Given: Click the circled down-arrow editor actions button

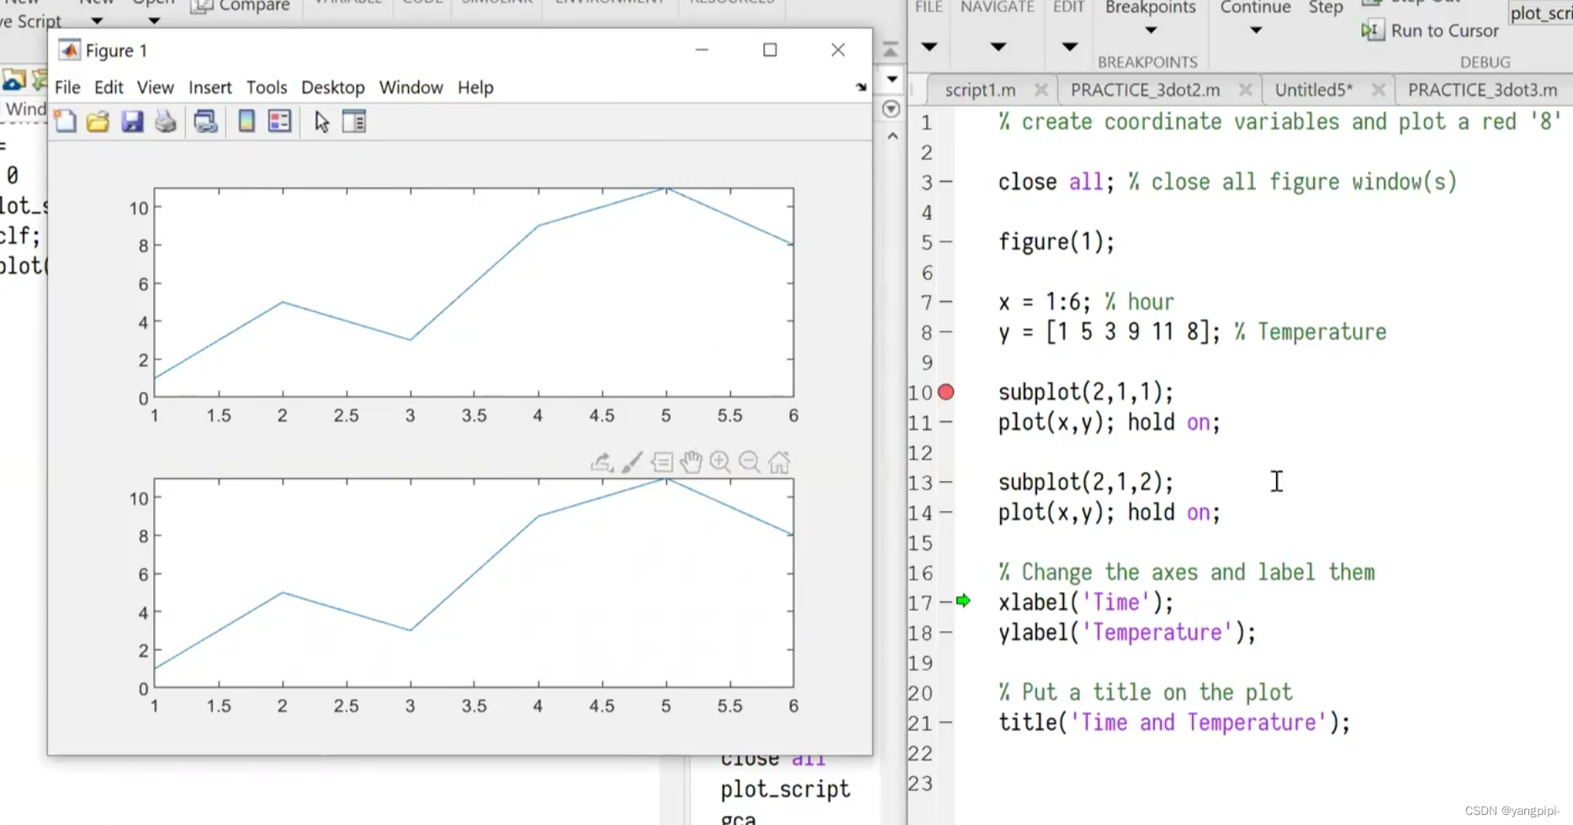Looking at the screenshot, I should [892, 109].
